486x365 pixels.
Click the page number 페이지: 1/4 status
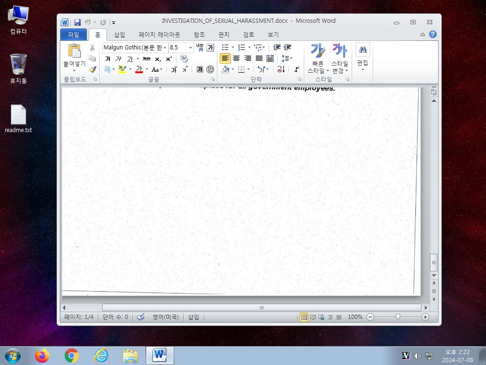tap(79, 317)
